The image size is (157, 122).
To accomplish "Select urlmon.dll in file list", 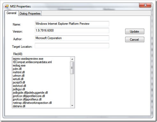I will click(x=41, y=76).
